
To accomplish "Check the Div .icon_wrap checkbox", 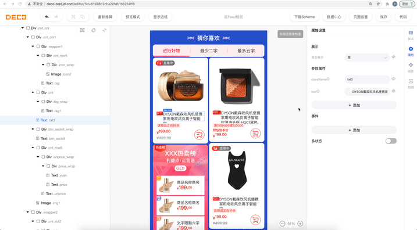I will click(x=48, y=65).
